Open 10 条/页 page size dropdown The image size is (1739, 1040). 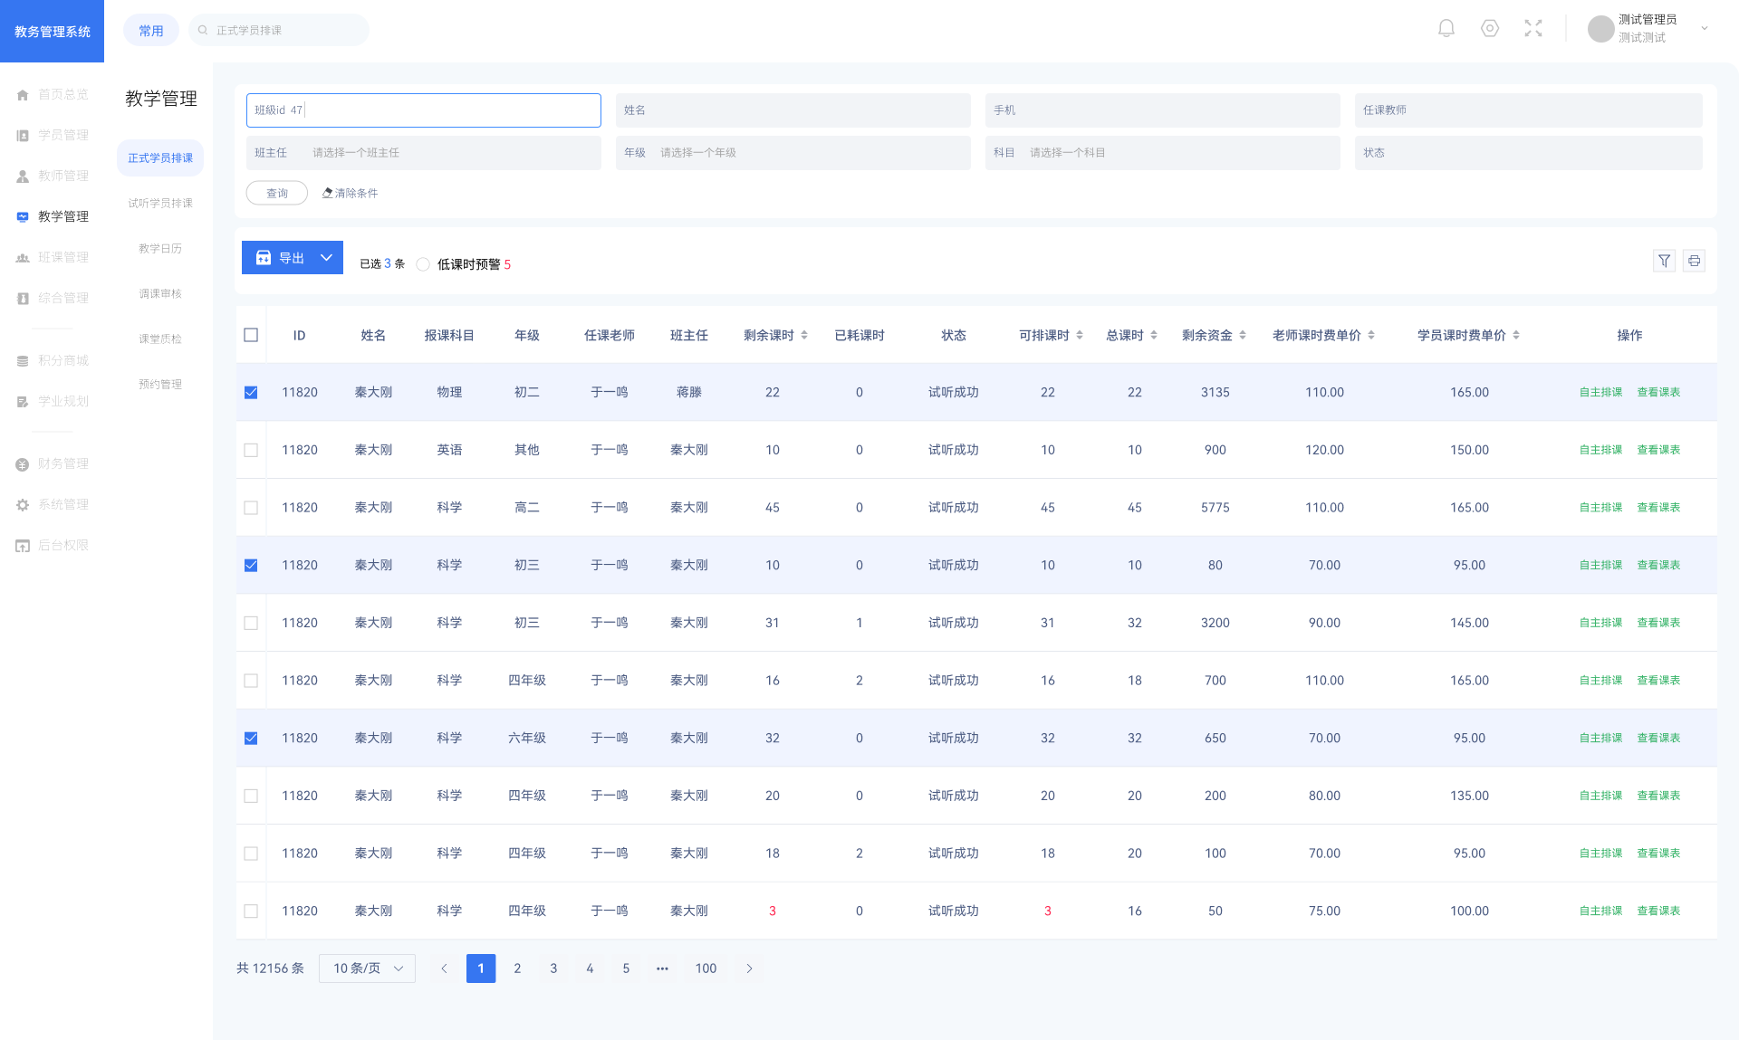pos(367,968)
